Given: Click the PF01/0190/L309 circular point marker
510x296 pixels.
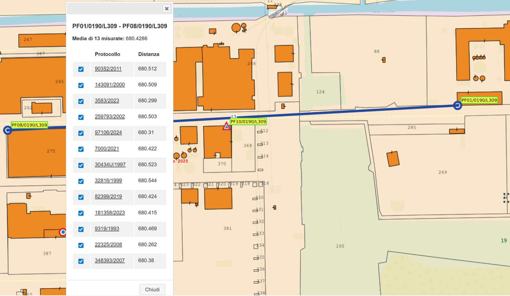Looking at the screenshot, I should [457, 106].
